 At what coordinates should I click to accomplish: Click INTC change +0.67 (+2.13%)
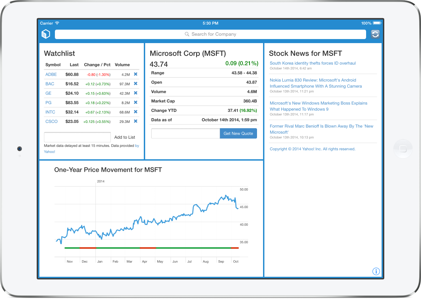click(98, 112)
